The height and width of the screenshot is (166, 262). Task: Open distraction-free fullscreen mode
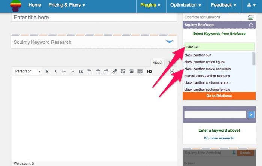171,72
